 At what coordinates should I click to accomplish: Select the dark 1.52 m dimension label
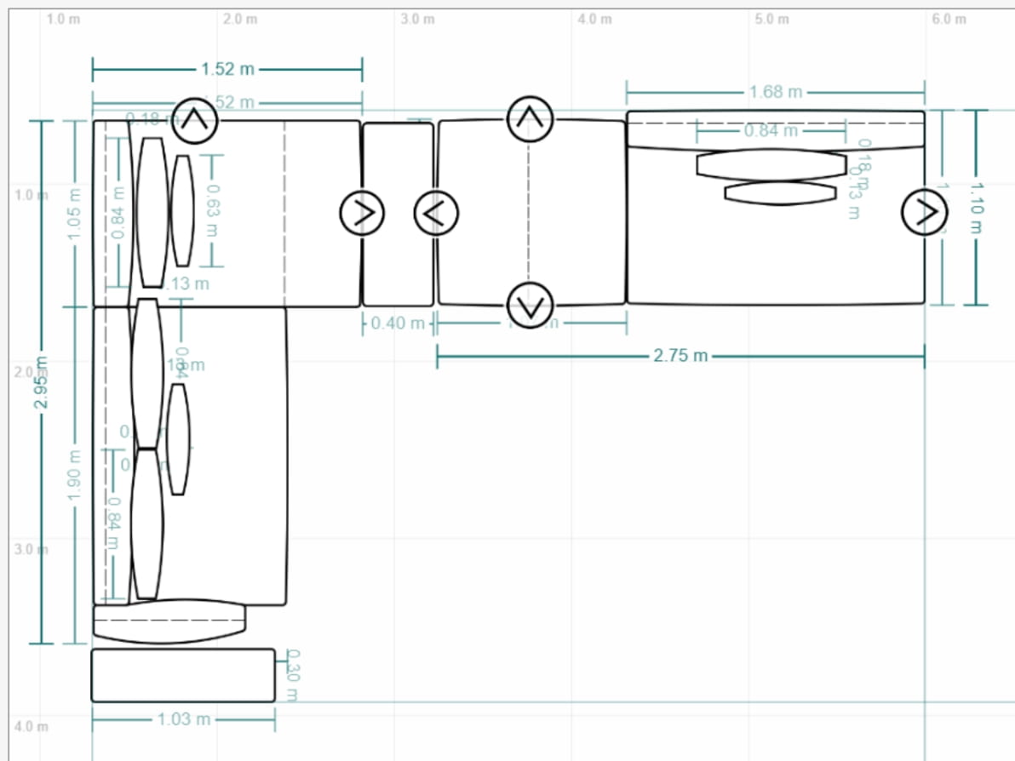click(x=227, y=69)
